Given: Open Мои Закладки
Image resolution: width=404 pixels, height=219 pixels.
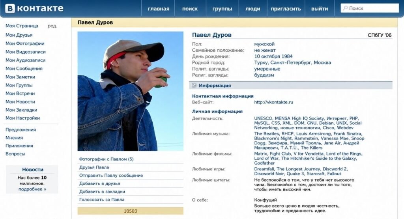Looking at the screenshot, I should 21,110.
